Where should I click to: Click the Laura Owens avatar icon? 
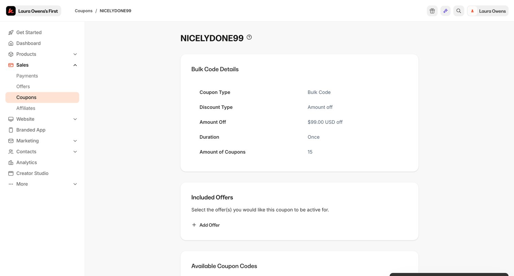[x=472, y=11]
